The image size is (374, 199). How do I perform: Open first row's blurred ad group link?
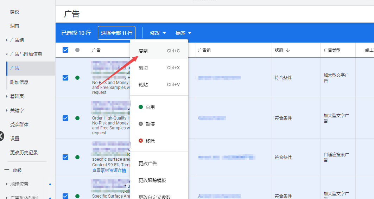(x=219, y=78)
